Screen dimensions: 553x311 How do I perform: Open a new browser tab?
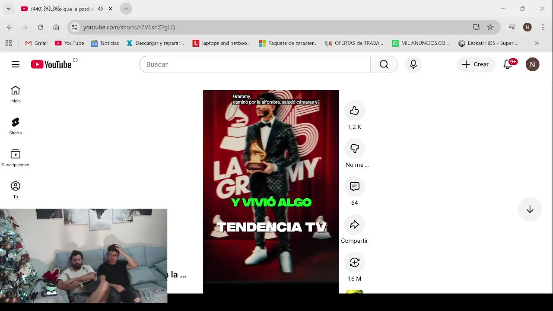point(126,9)
